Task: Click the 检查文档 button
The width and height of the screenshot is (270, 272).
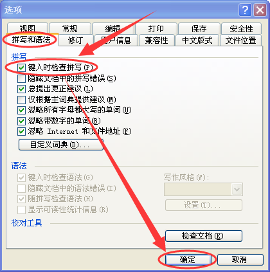Action: (204, 236)
